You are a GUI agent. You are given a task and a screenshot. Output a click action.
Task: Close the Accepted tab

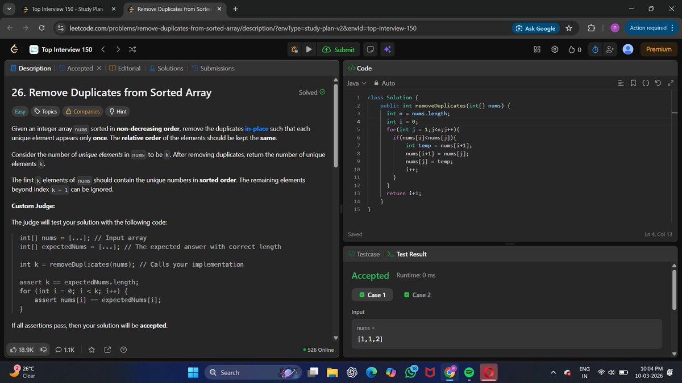point(98,68)
